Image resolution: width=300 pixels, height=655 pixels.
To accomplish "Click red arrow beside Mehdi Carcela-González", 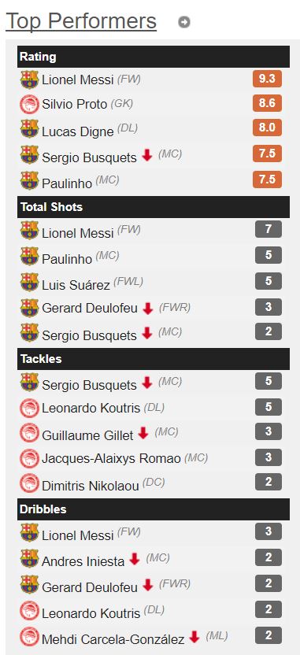I will pyautogui.click(x=194, y=637).
